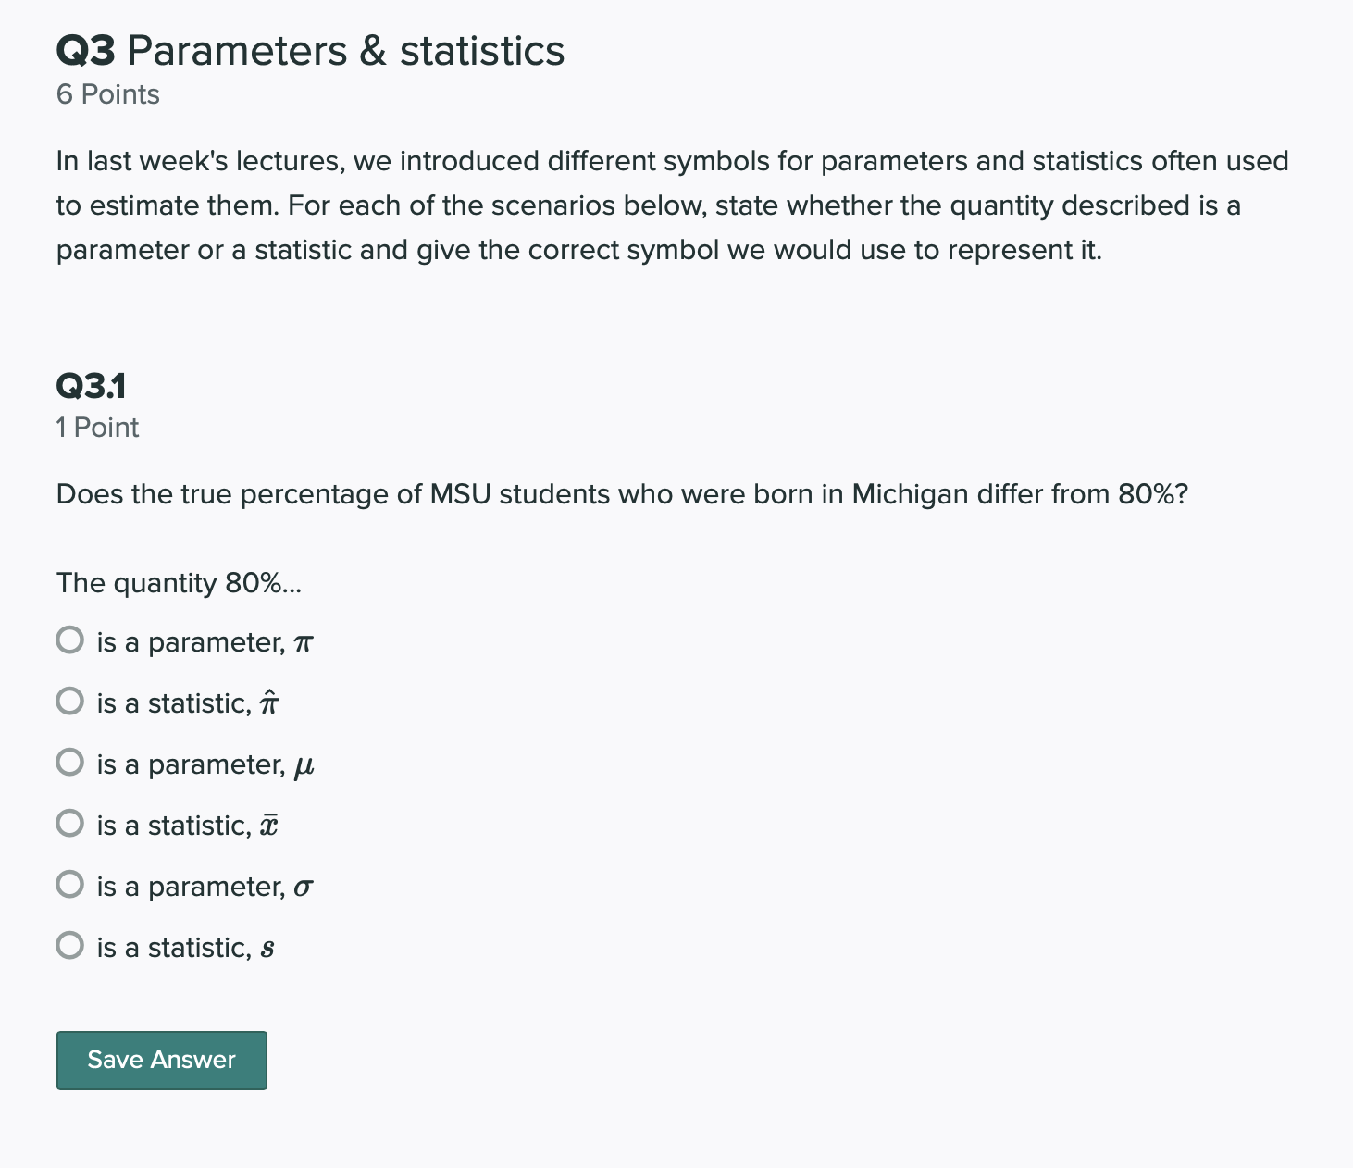Screen dimensions: 1353x1168
Task: Click the μ symbol in the third option
Action: click(x=305, y=764)
